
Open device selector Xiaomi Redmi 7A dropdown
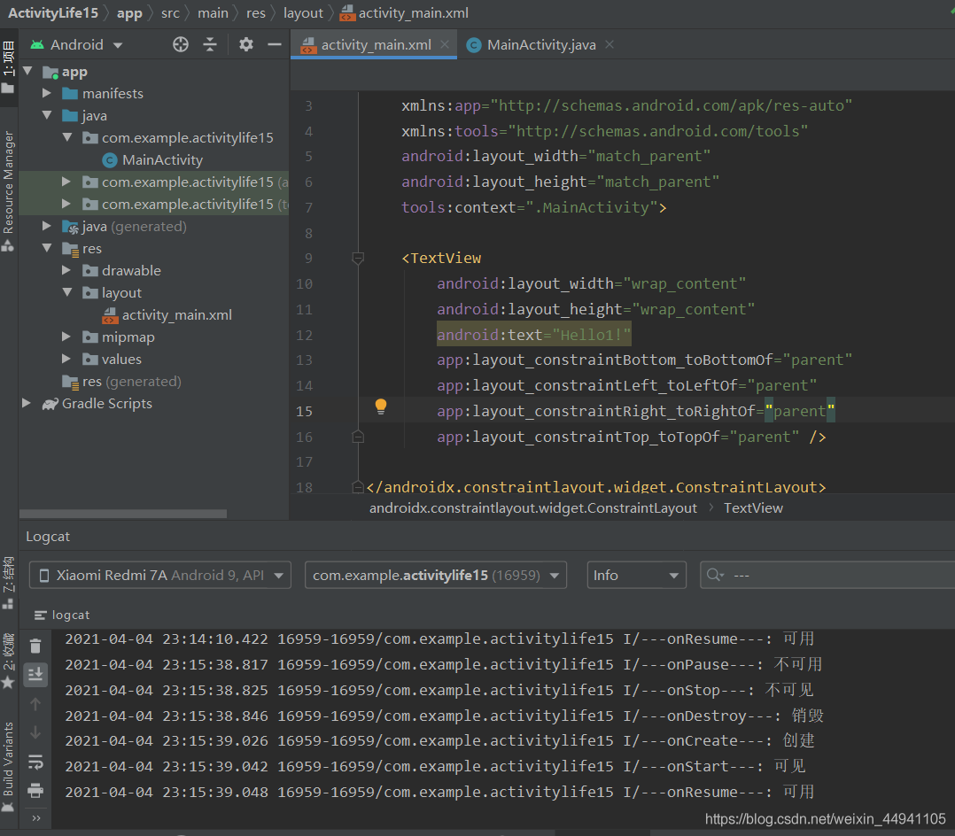click(x=159, y=575)
